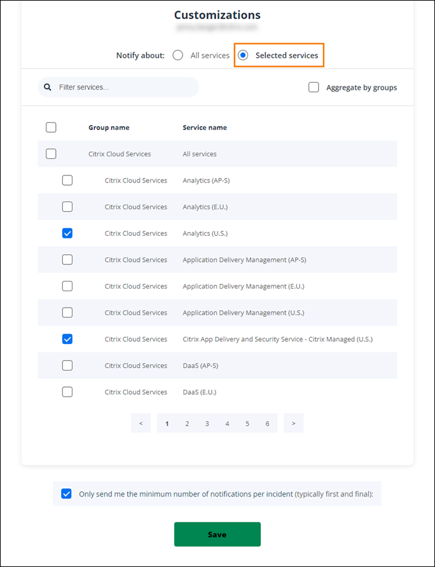The image size is (435, 567).
Task: Enable Aggregate by groups checkbox
Action: click(x=314, y=87)
